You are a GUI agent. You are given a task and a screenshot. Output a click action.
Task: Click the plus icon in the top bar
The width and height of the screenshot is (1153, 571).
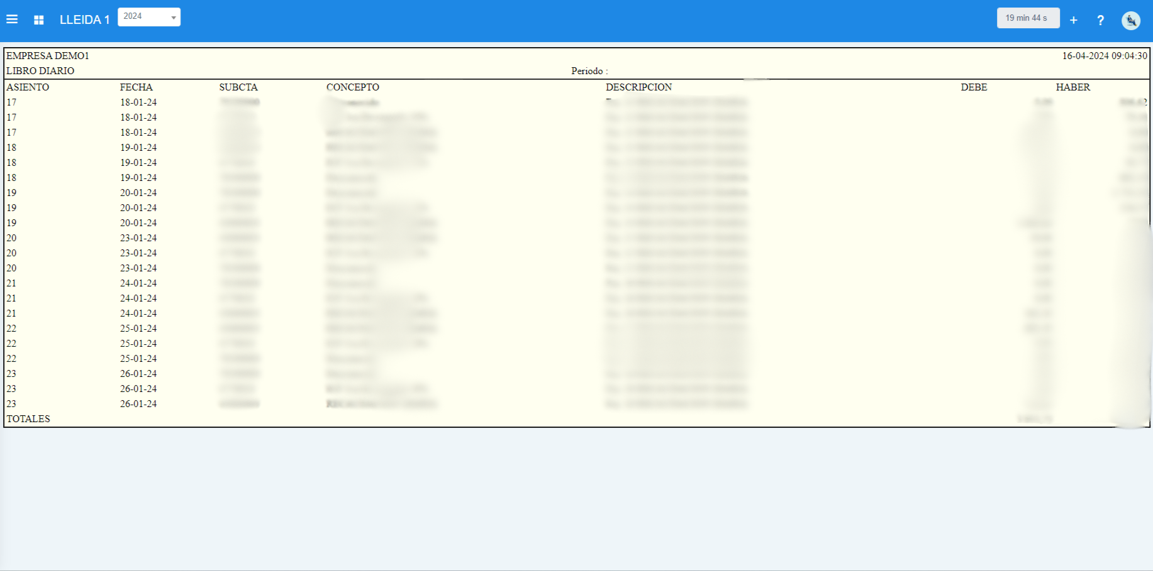(1074, 20)
